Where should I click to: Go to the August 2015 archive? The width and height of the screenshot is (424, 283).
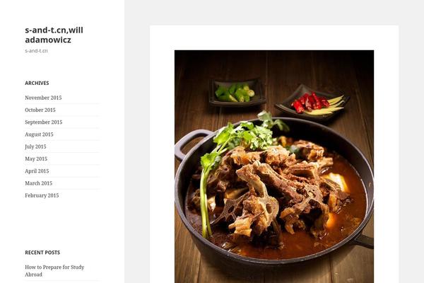tap(39, 134)
